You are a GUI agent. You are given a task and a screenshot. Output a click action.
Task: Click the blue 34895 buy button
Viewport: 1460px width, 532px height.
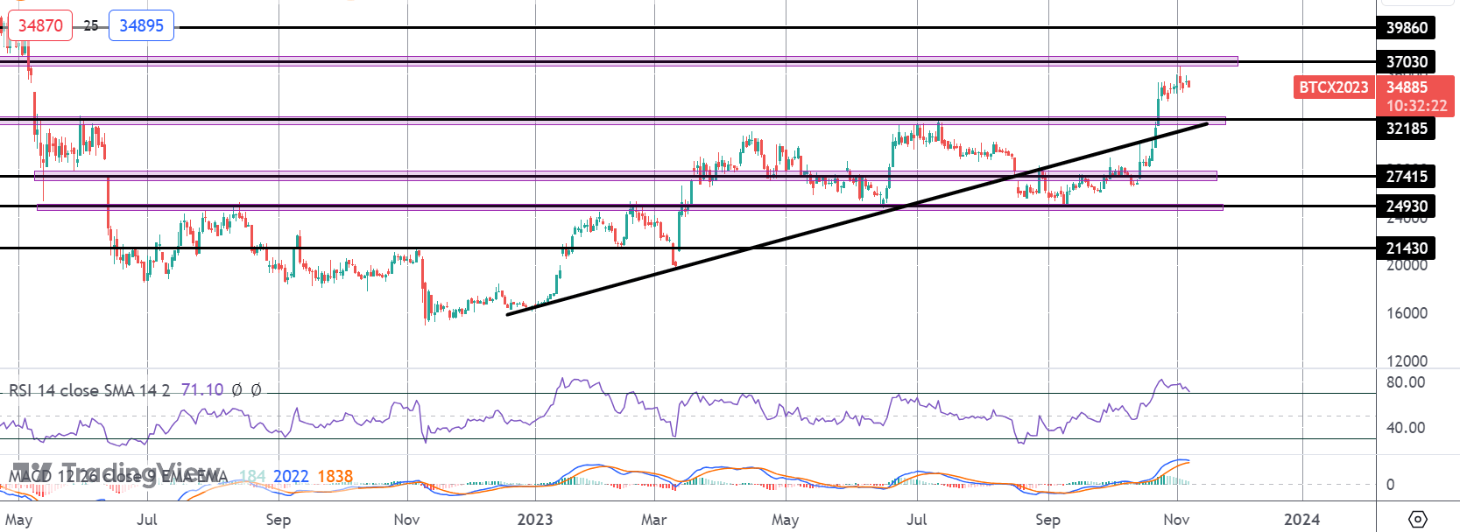pyautogui.click(x=141, y=25)
